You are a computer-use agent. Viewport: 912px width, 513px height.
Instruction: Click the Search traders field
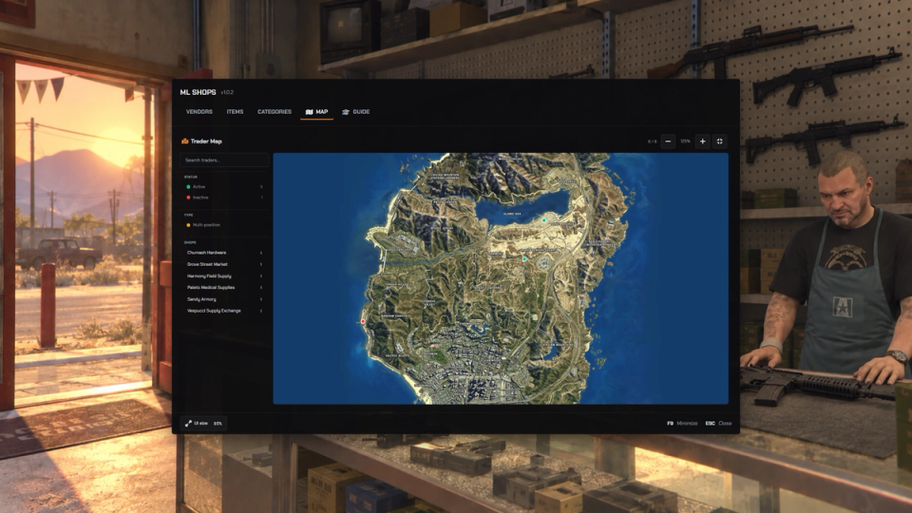[x=224, y=160]
